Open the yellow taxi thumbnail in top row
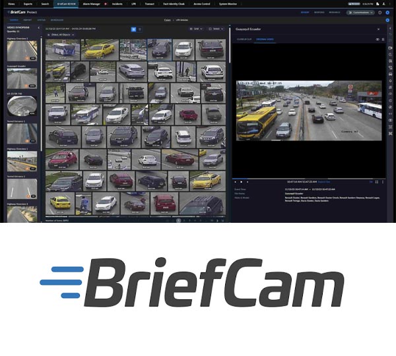The image size is (396, 356). click(100, 49)
